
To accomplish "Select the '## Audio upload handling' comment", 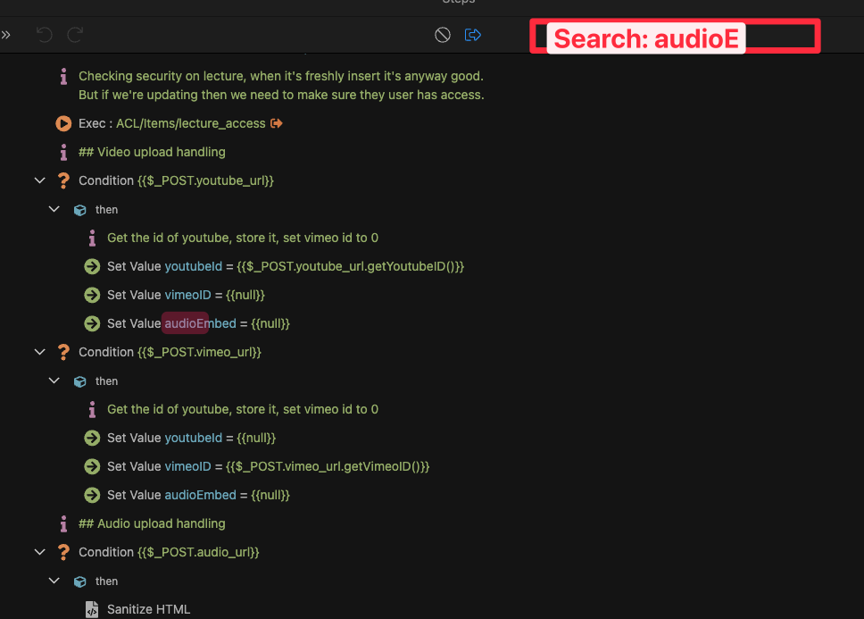I will (x=152, y=523).
